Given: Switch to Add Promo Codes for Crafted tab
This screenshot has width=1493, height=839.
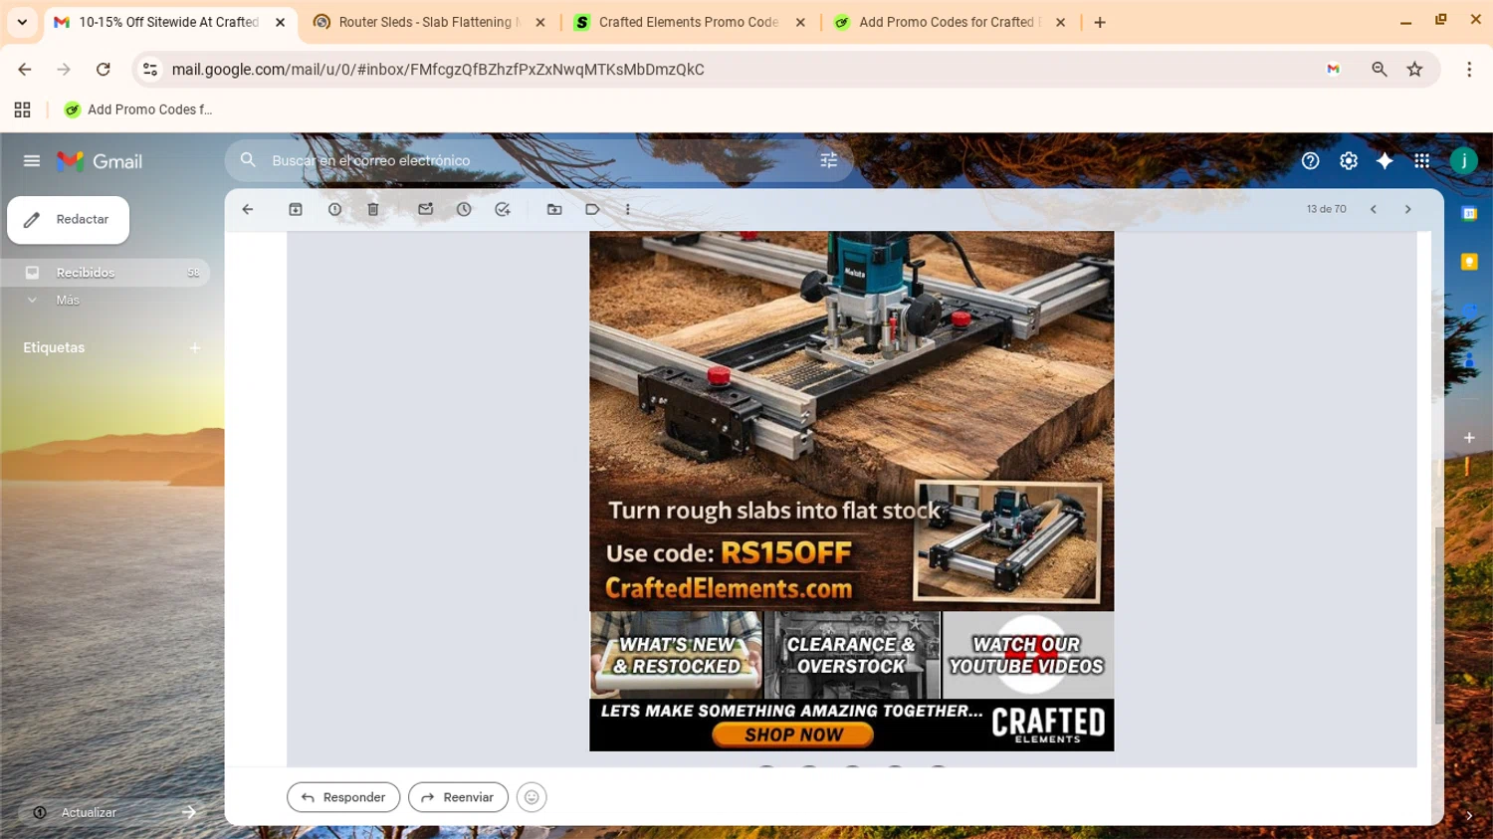Looking at the screenshot, I should click(x=948, y=22).
